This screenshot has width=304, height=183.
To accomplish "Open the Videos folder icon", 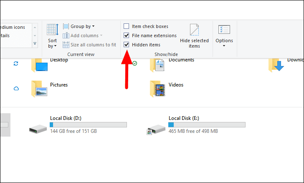I will tap(157, 89).
